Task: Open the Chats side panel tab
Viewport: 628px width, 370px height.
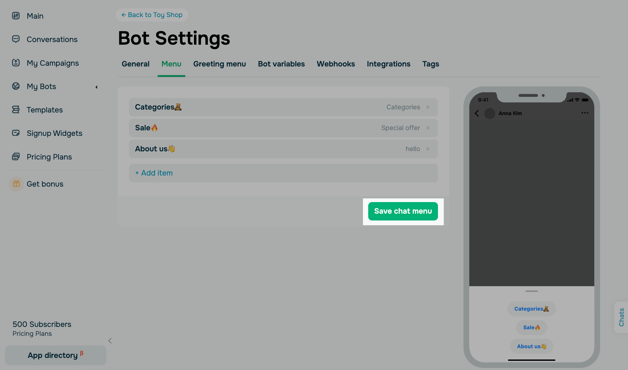Action: coord(621,317)
